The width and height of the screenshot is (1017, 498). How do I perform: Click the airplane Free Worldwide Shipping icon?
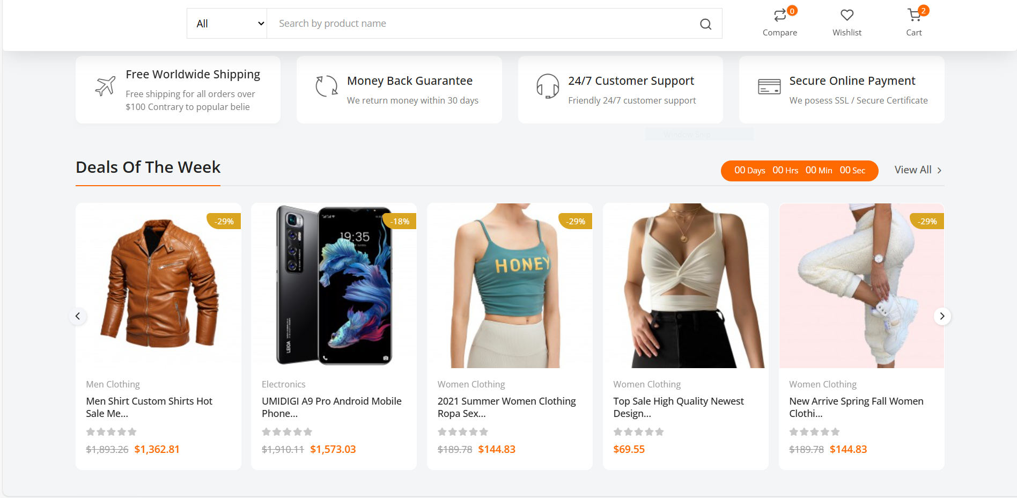[x=105, y=86]
